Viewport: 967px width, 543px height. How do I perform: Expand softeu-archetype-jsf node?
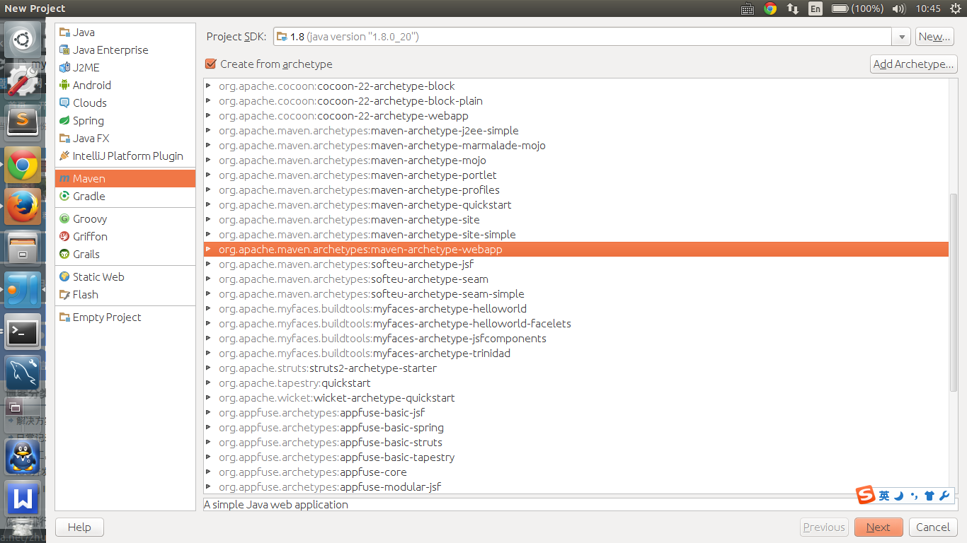click(208, 264)
